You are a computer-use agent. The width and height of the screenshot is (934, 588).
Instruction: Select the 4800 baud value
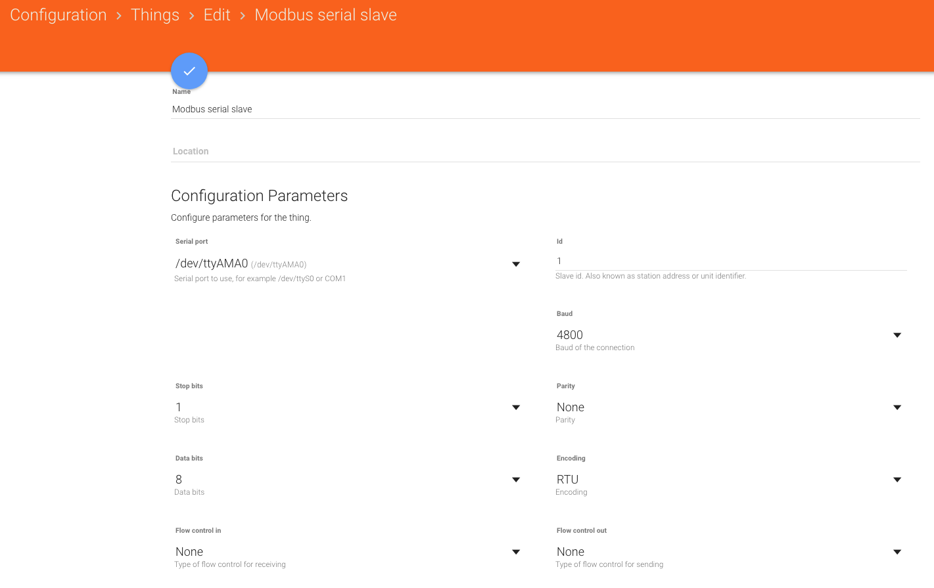[570, 335]
